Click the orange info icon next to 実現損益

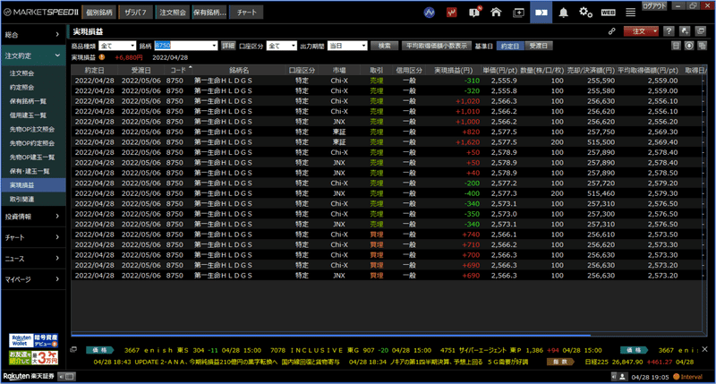tap(102, 57)
